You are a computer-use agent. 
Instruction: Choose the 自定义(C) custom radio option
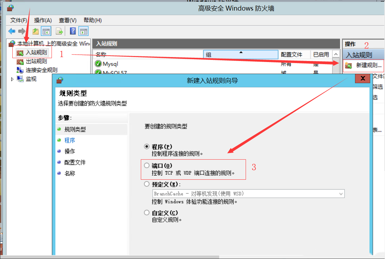(x=147, y=212)
